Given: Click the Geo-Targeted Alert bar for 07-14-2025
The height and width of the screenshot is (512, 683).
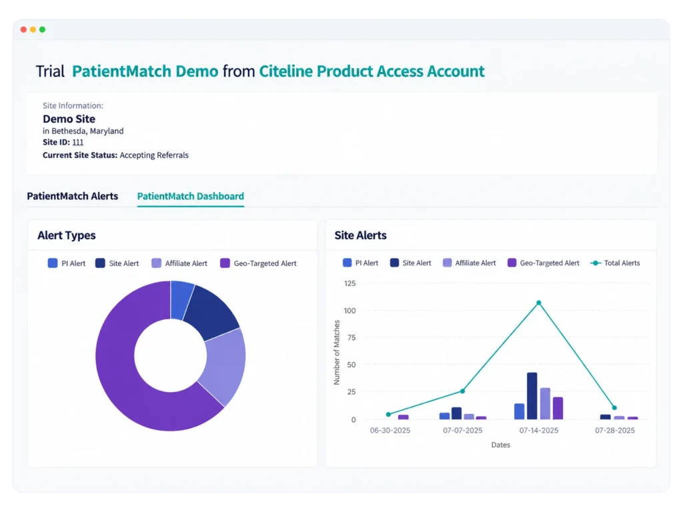Looking at the screenshot, I should (558, 409).
